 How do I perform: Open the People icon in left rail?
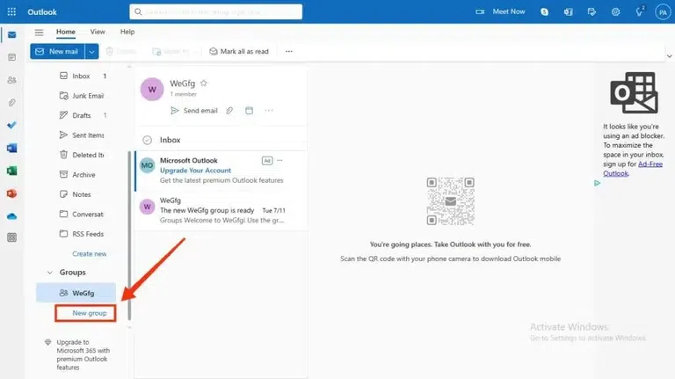[12, 80]
